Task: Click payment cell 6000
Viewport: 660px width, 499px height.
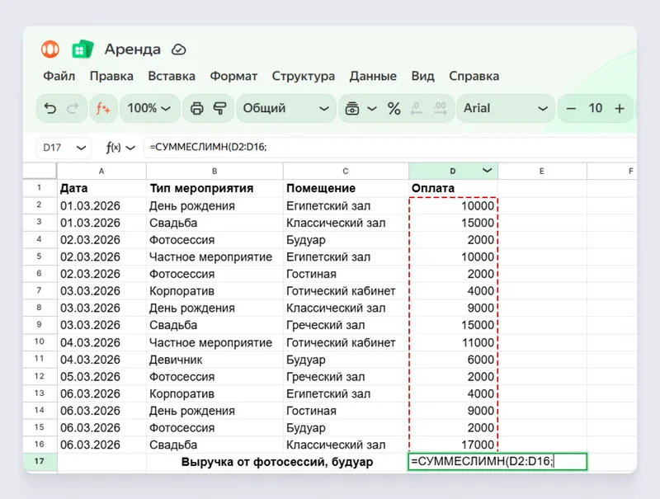Action: (x=453, y=360)
